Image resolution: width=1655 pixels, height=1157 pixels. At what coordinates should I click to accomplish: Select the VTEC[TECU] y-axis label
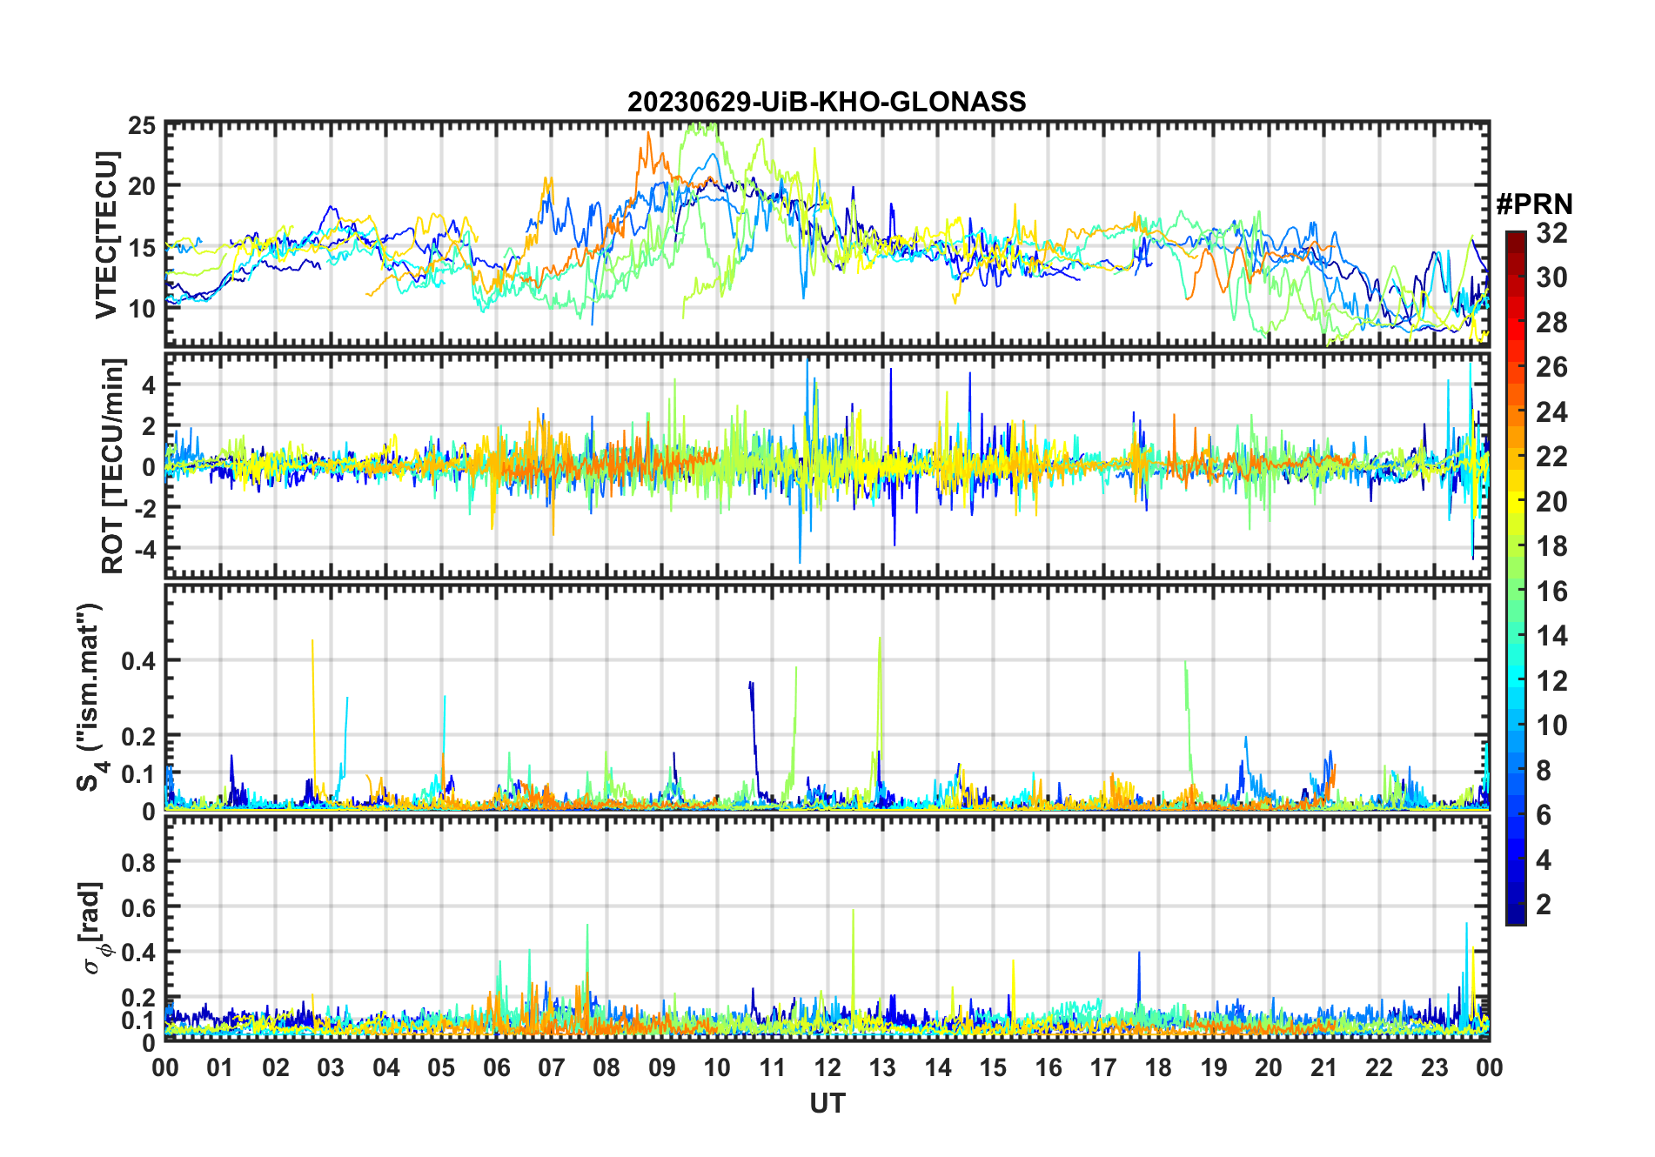point(106,235)
